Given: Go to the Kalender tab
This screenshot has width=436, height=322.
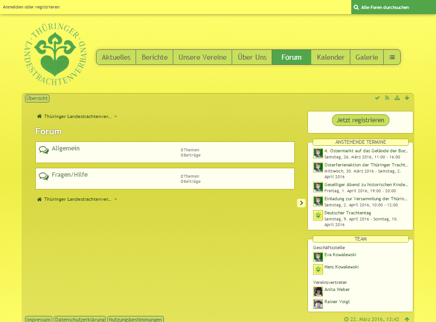Looking at the screenshot, I should 331,57.
